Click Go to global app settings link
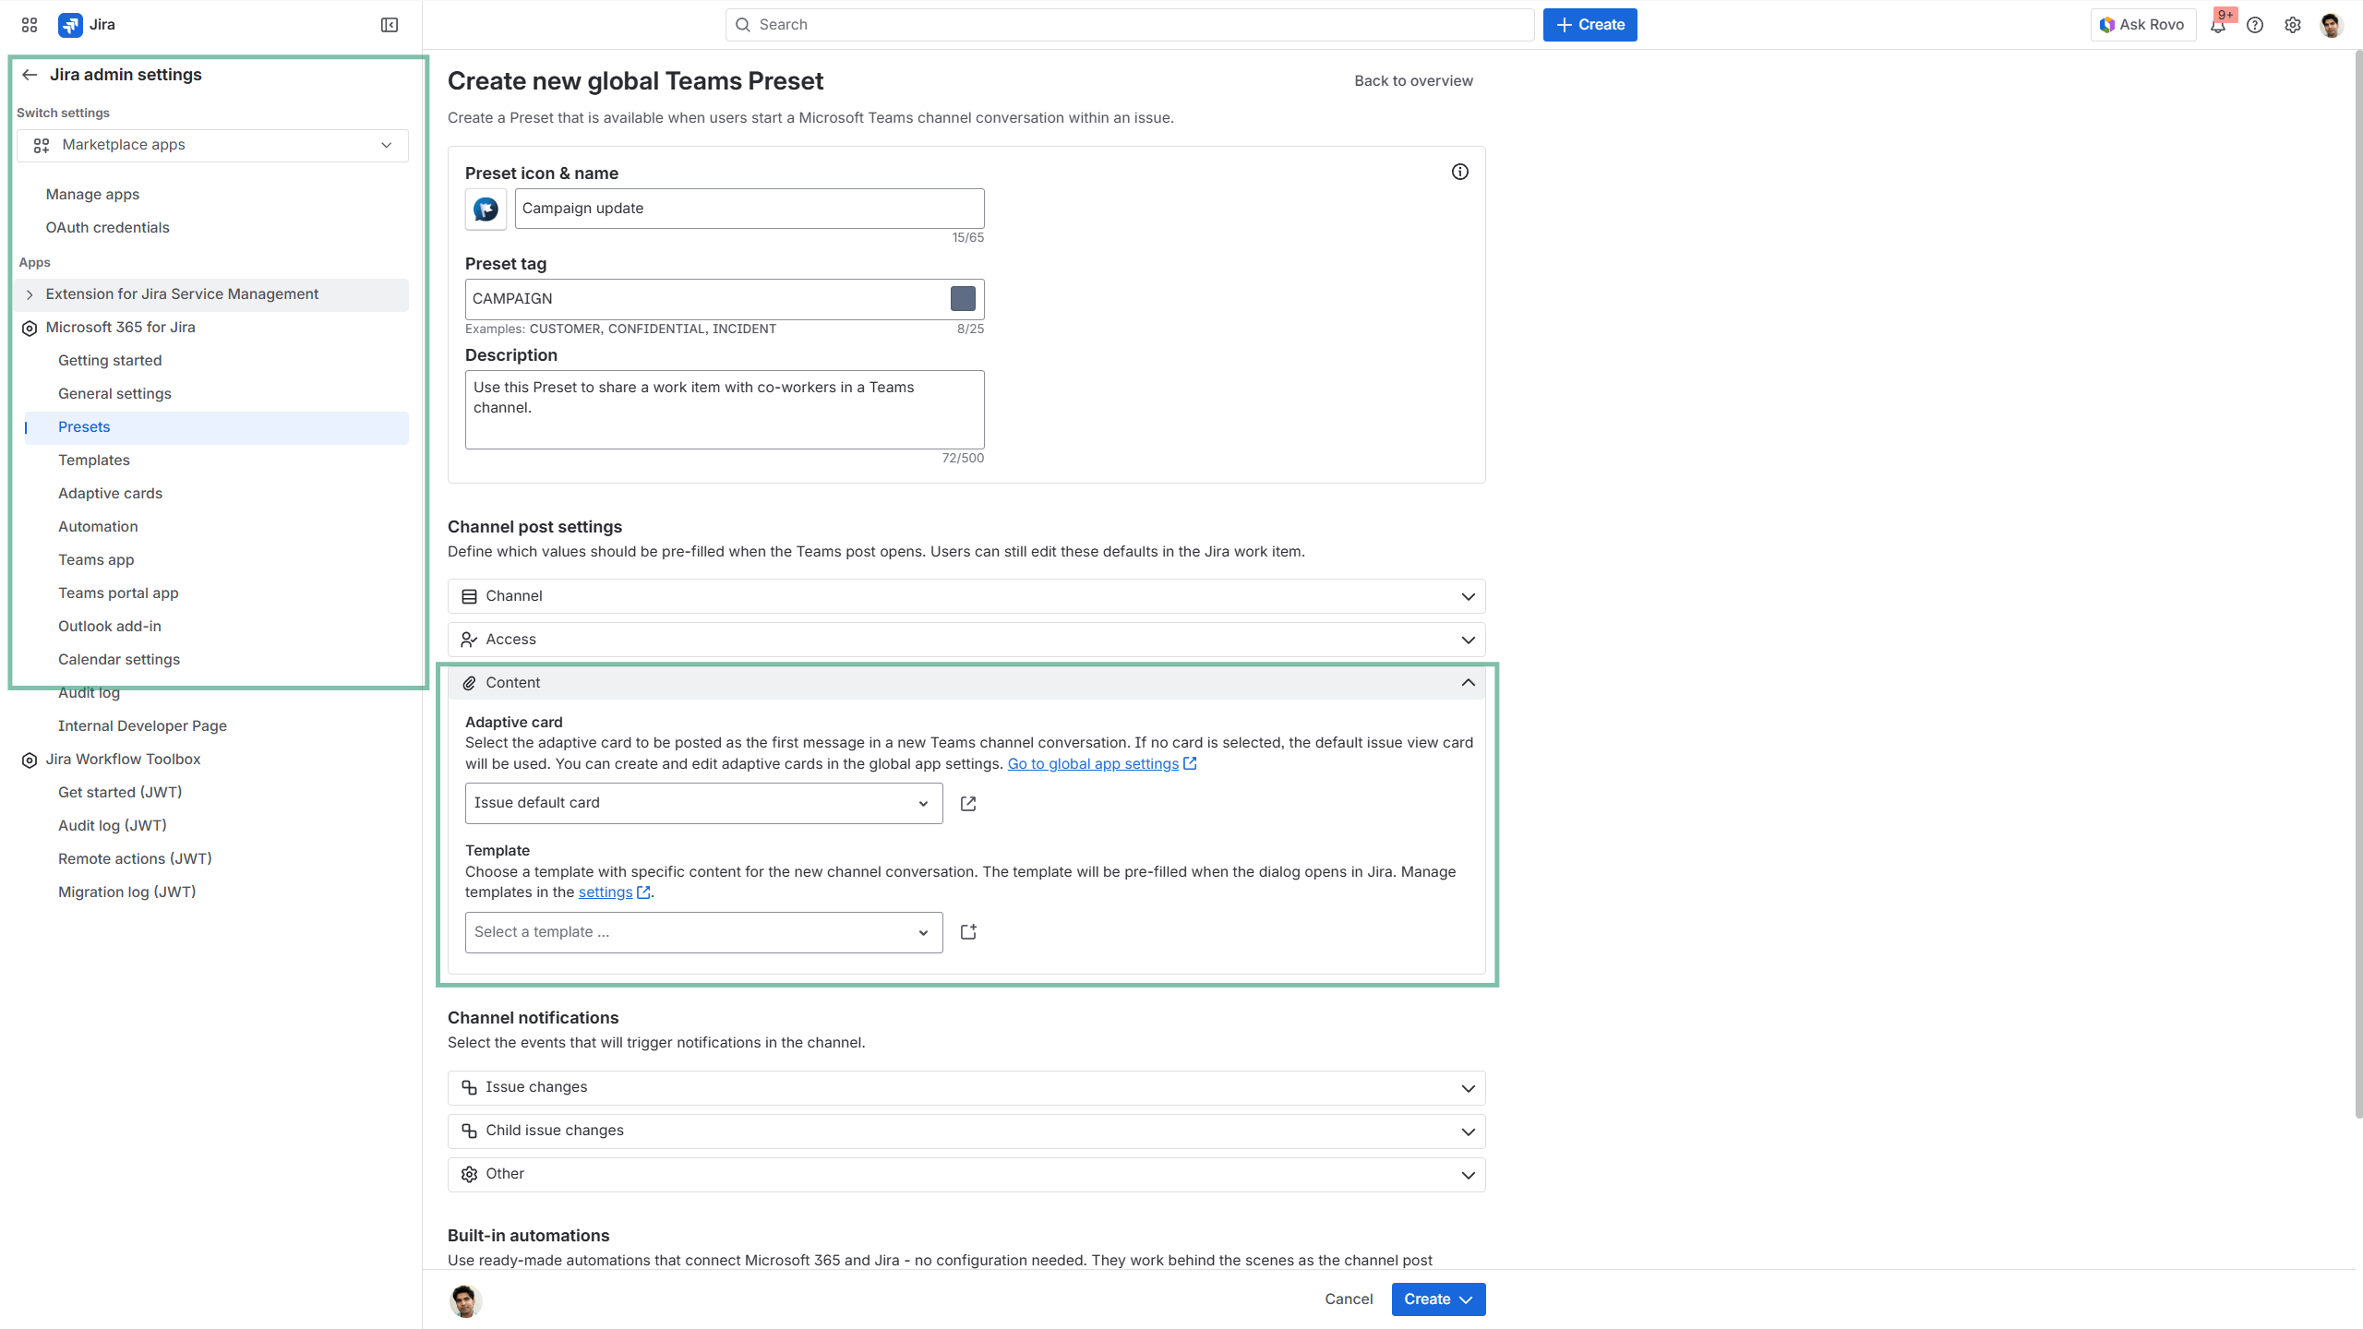The image size is (2363, 1329). pos(1093,764)
